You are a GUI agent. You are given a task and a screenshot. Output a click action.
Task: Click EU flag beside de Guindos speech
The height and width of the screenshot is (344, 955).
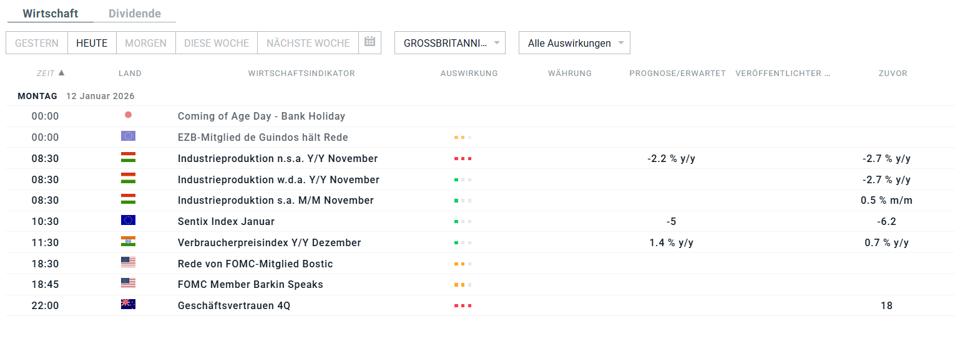point(128,136)
